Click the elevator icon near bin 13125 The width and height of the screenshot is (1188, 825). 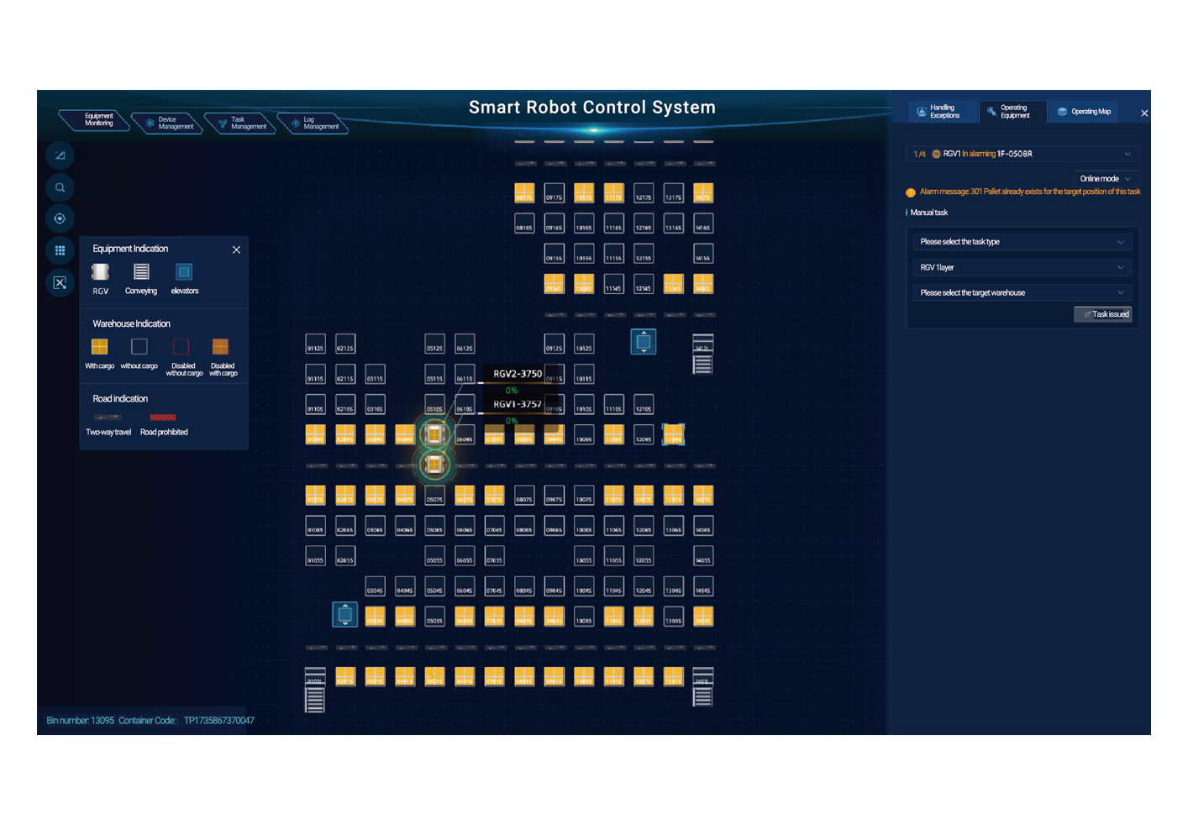644,342
